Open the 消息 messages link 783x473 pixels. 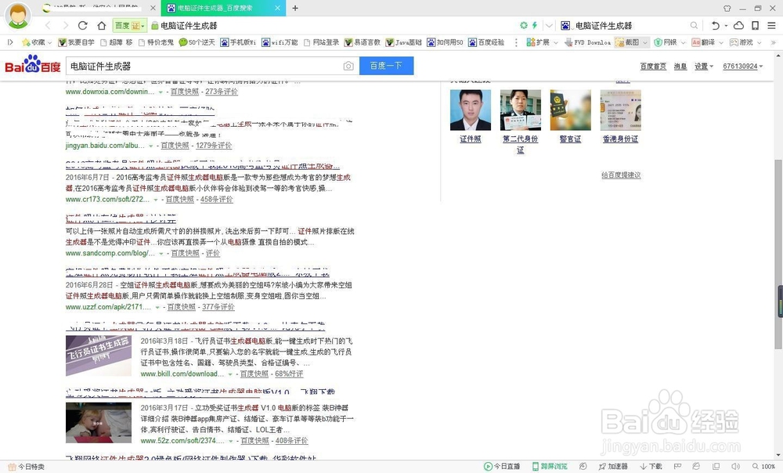click(680, 66)
